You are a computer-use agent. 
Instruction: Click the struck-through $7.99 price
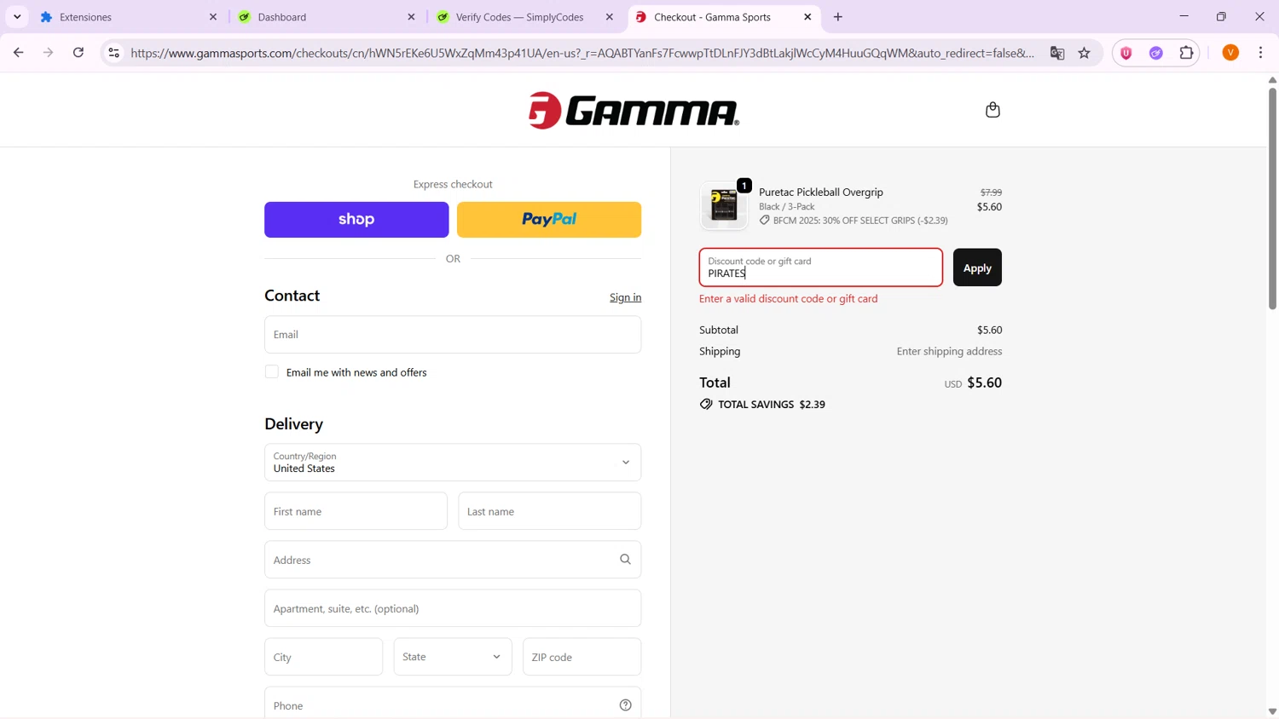pos(991,193)
